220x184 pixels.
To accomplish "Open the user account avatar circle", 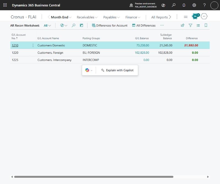I will click(214, 5).
